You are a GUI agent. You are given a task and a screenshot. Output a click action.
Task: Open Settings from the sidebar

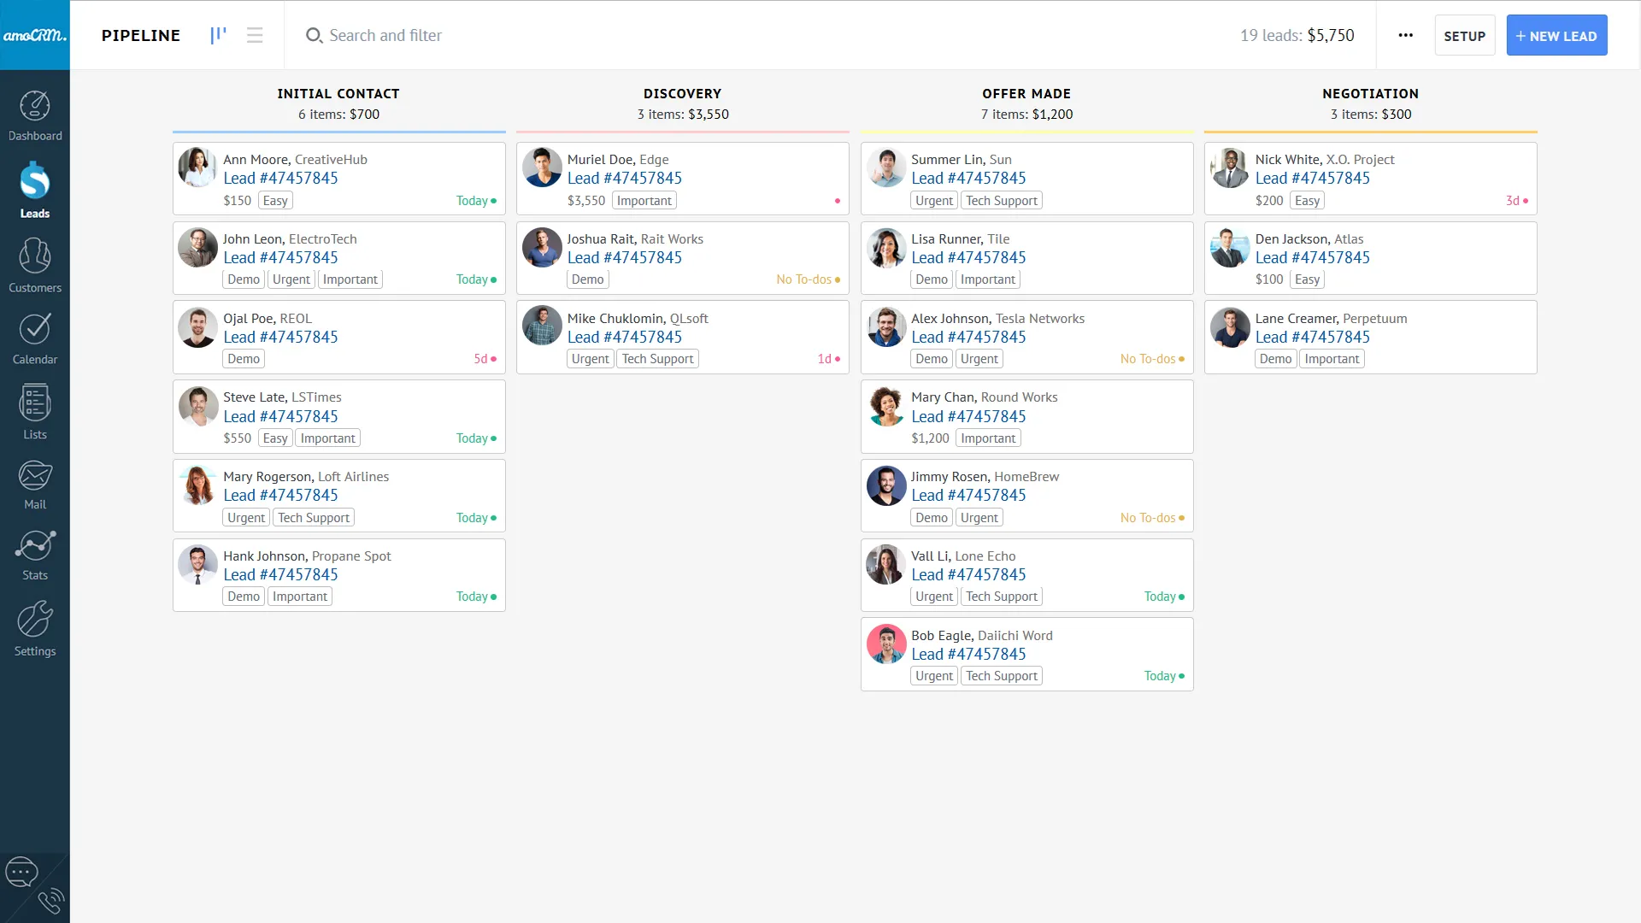[x=34, y=629]
